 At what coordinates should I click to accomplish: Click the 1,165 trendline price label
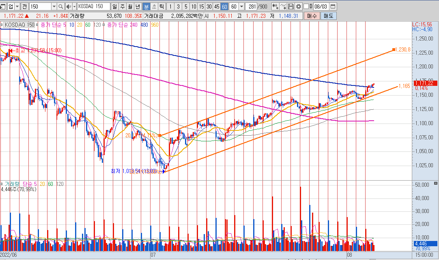click(x=404, y=86)
